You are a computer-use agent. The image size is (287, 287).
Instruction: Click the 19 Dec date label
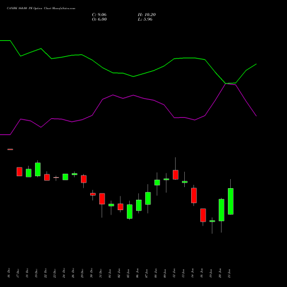[36, 273]
